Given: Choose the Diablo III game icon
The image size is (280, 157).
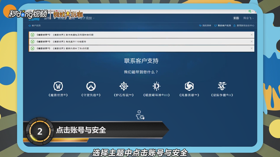Looking at the screenshot, I should point(156,86).
